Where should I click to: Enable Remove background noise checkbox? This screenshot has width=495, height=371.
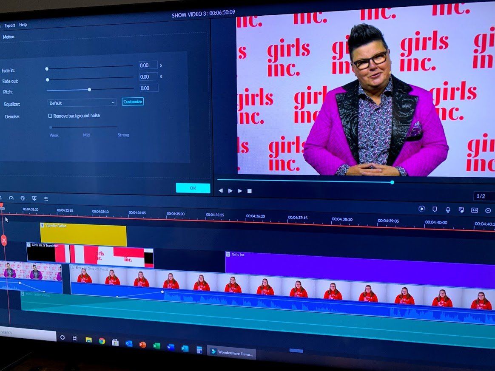(x=50, y=116)
